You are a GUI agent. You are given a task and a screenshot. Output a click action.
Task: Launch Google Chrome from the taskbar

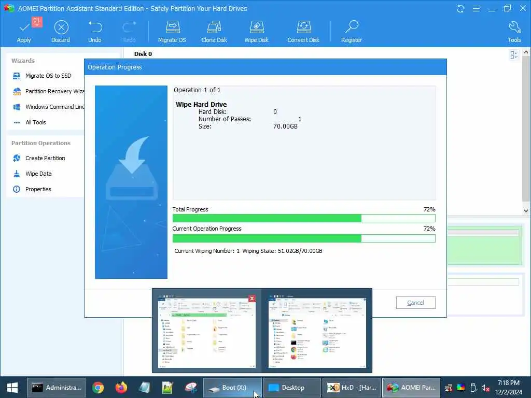(x=98, y=388)
